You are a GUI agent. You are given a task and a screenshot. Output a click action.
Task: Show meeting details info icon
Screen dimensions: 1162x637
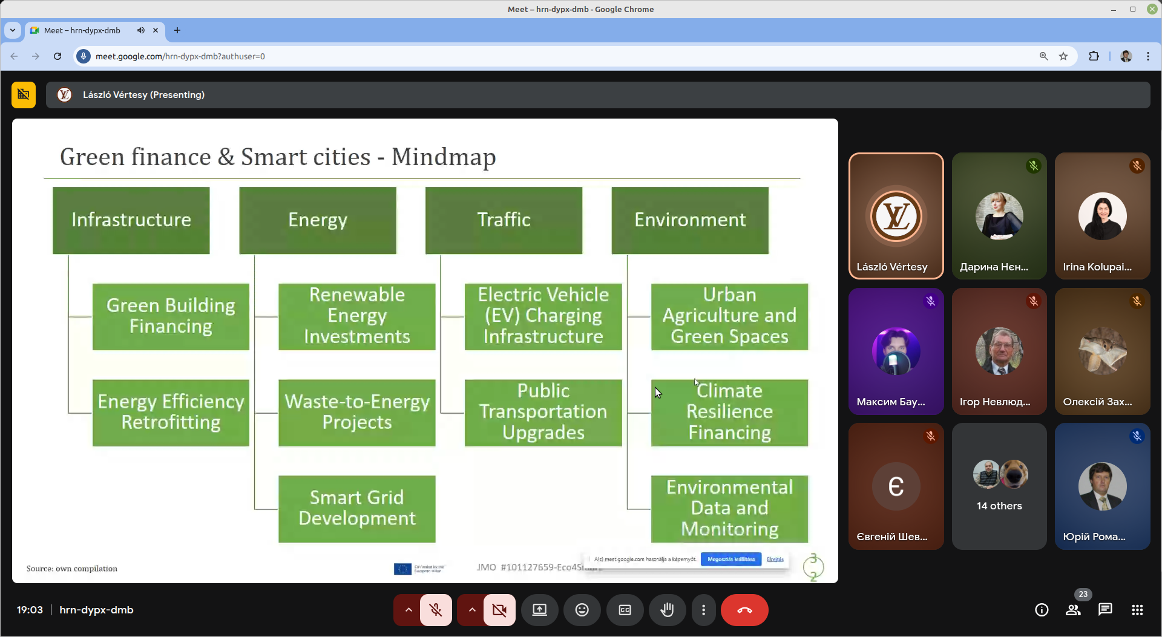[x=1041, y=610]
